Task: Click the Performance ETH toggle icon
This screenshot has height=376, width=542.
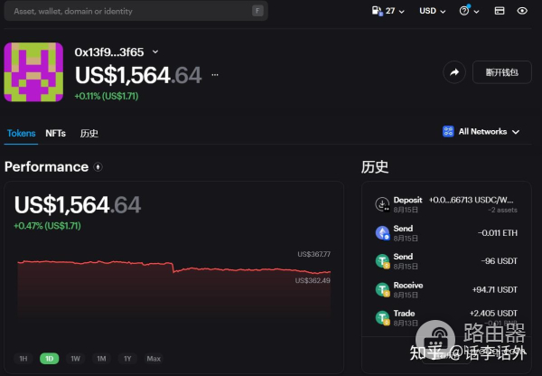Action: pyautogui.click(x=98, y=167)
